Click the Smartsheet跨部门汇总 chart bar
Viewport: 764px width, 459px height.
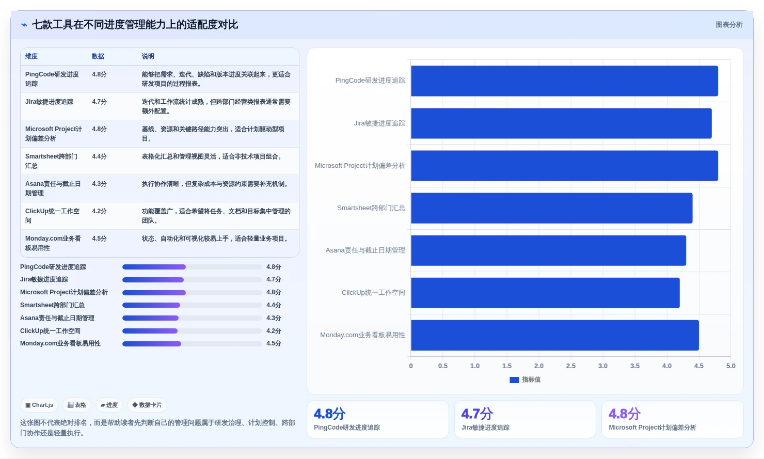(551, 208)
